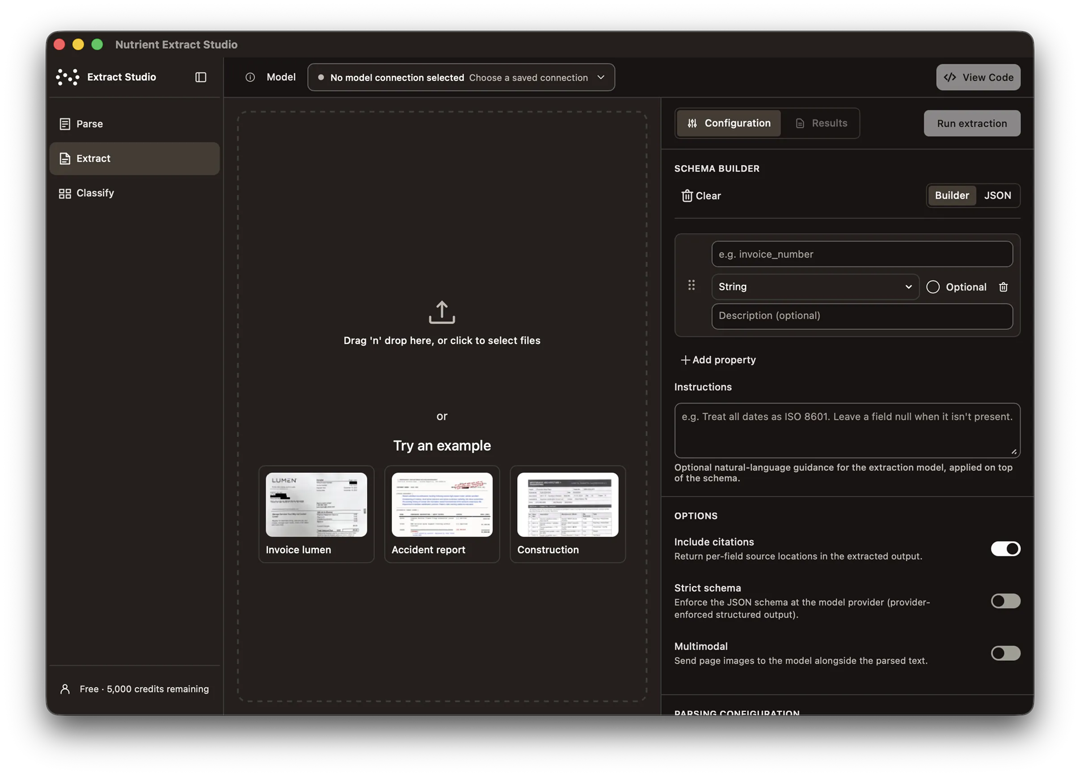Click into the Instructions textarea

coord(847,430)
